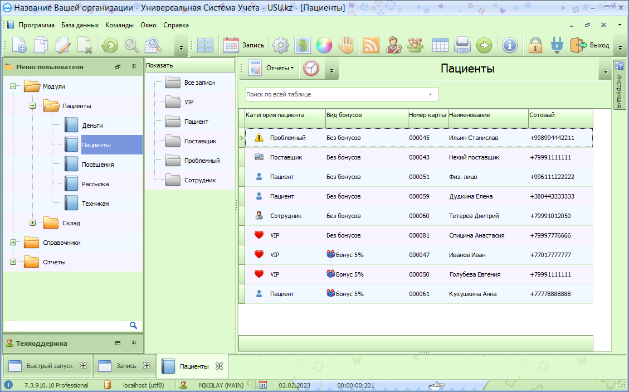Open the color wheel theme picker
629x392 pixels.
(x=324, y=45)
